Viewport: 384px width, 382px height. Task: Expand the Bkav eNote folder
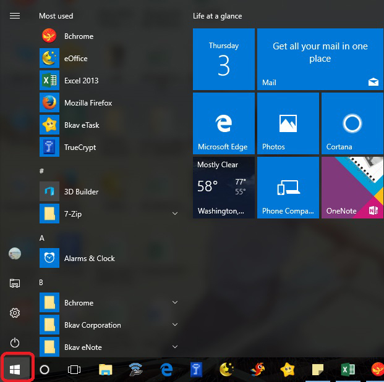[175, 347]
